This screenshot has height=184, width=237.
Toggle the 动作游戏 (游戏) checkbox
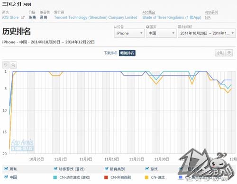point(55,169)
